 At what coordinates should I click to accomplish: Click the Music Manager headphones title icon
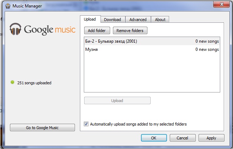(x=8, y=6)
